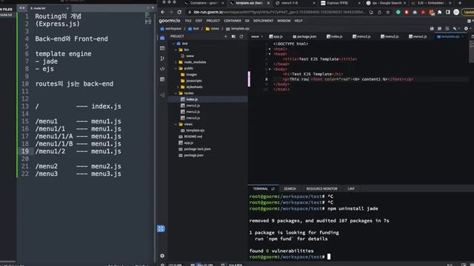Viewport: 474px width, 266px height.
Task: Open the CONTAINER menu
Action: [x=233, y=21]
